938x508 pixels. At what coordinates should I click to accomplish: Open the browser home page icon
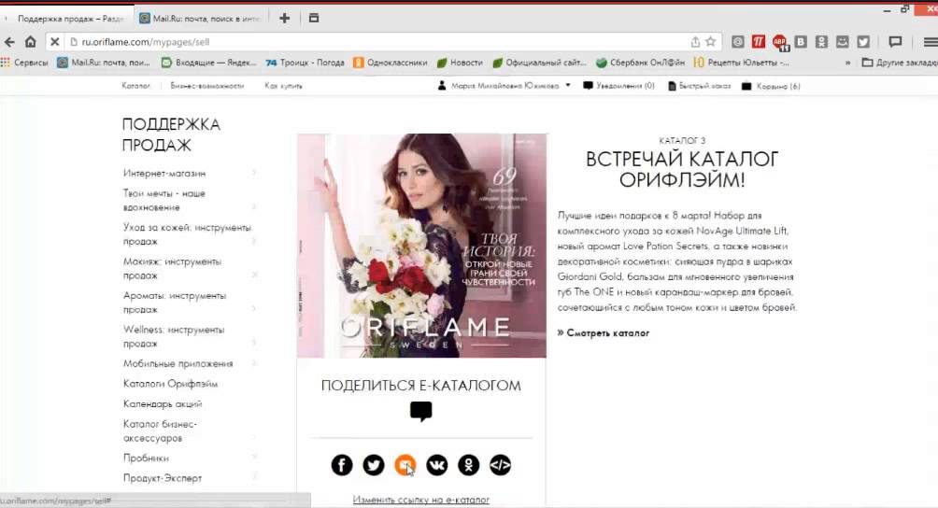point(31,42)
